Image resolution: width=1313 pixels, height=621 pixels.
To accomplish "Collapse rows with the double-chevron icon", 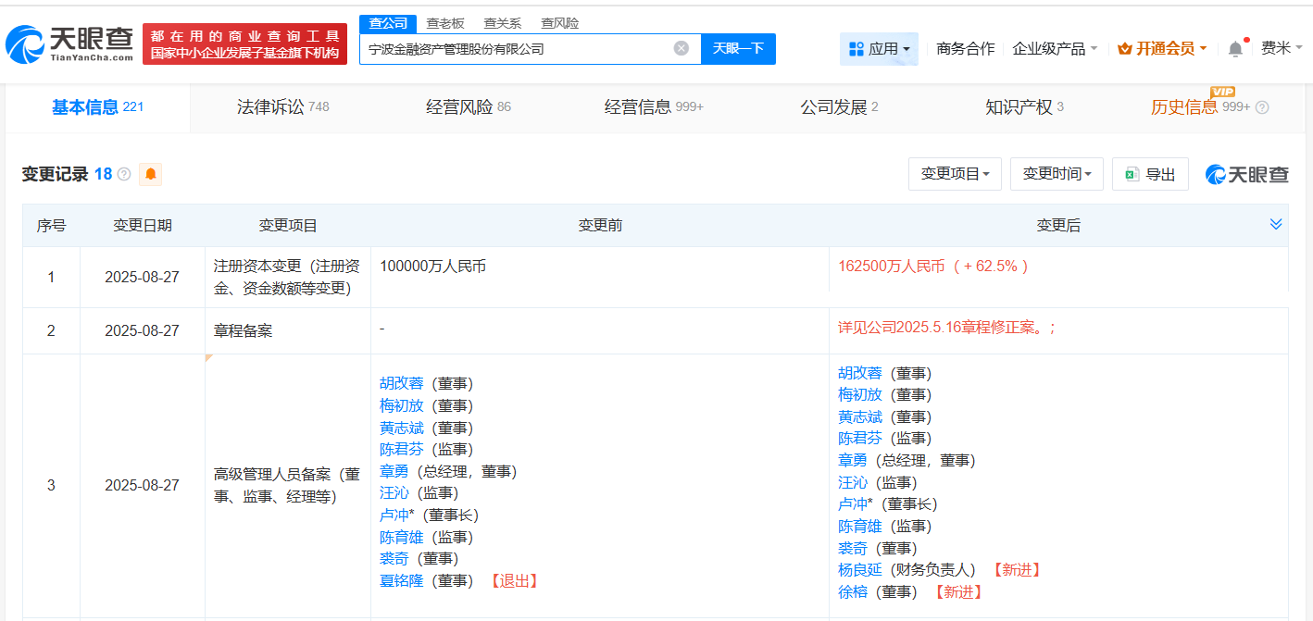I will [1276, 224].
